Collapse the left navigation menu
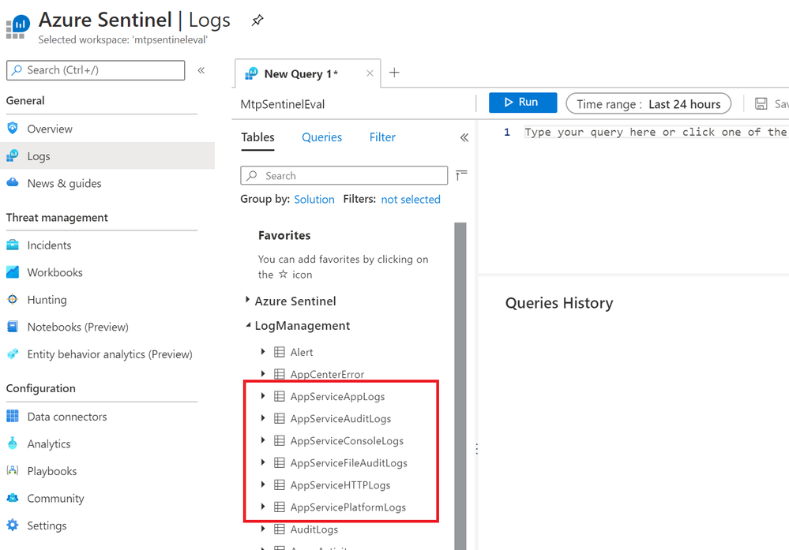Viewport: 789px width, 550px height. (x=201, y=70)
